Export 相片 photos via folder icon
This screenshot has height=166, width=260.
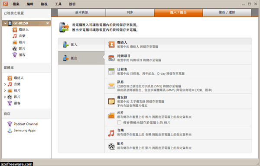point(111,115)
